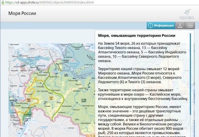Screen dimensions: 199x137
Task: Click the МОСКВА label on map
Action: (40, 87)
